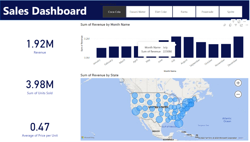Click the December x-axis label

(x=232, y=63)
